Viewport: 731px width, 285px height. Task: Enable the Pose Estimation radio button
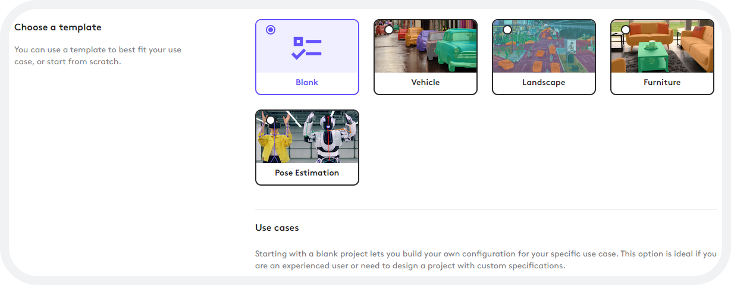[271, 120]
